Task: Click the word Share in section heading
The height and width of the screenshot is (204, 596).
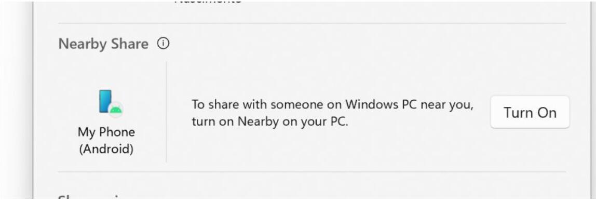Action: pos(130,44)
